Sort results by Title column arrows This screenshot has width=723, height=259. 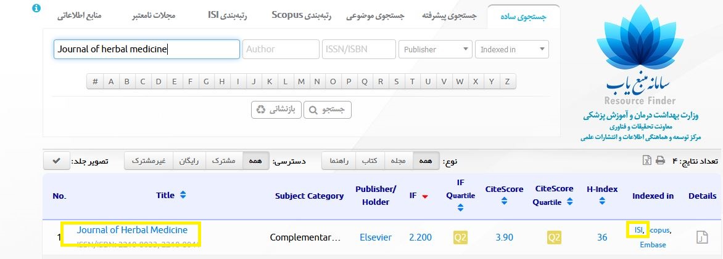coord(183,195)
